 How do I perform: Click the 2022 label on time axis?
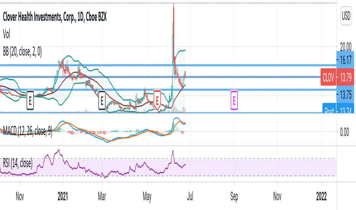321,196
